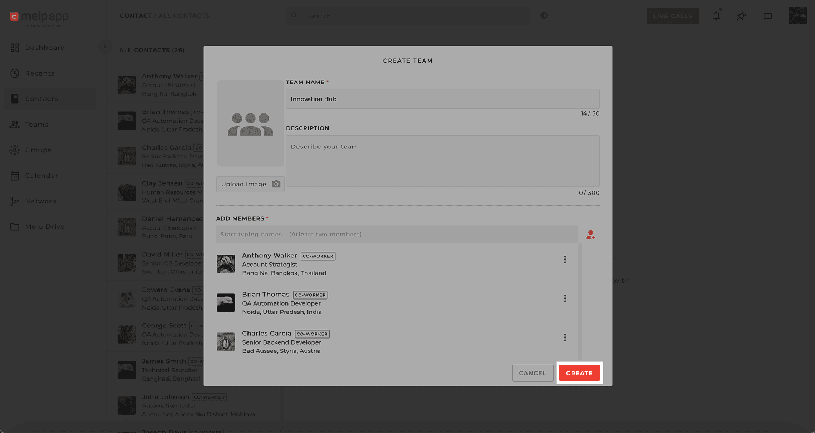Click the CANCEL button
Viewport: 815px width, 433px height.
coord(532,373)
